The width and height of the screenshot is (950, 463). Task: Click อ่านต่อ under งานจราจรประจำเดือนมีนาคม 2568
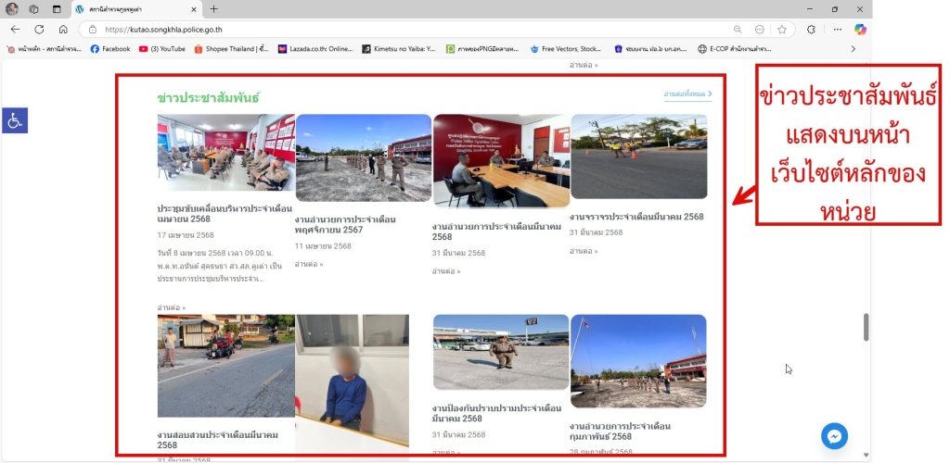[x=583, y=251]
